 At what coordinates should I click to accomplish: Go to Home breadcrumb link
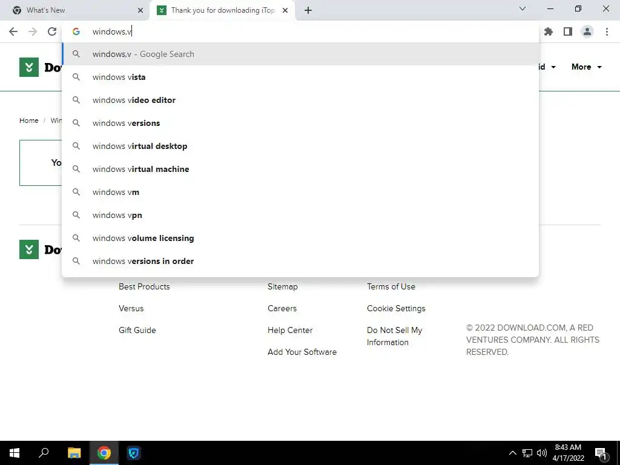click(29, 120)
